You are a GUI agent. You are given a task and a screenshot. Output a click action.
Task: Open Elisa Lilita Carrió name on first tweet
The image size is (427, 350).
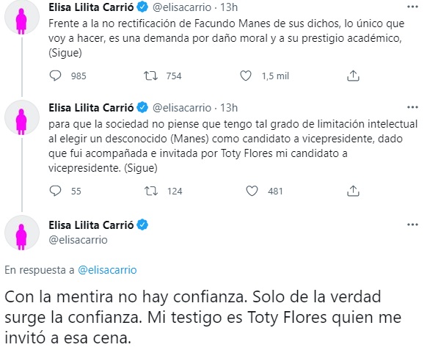pos(91,7)
